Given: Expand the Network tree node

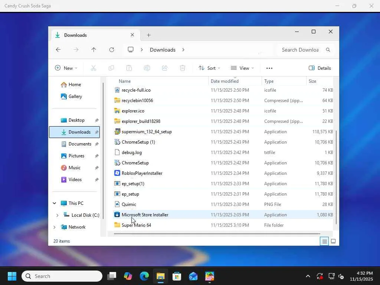Looking at the screenshot, I should [55, 227].
